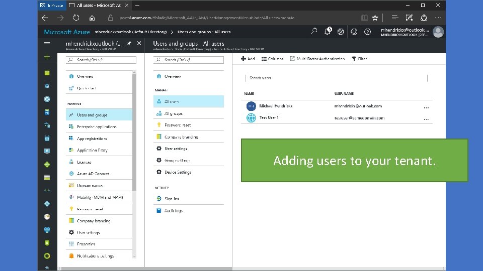Click search box in Users and groups blade
The height and width of the screenshot is (271, 483).
click(189, 60)
